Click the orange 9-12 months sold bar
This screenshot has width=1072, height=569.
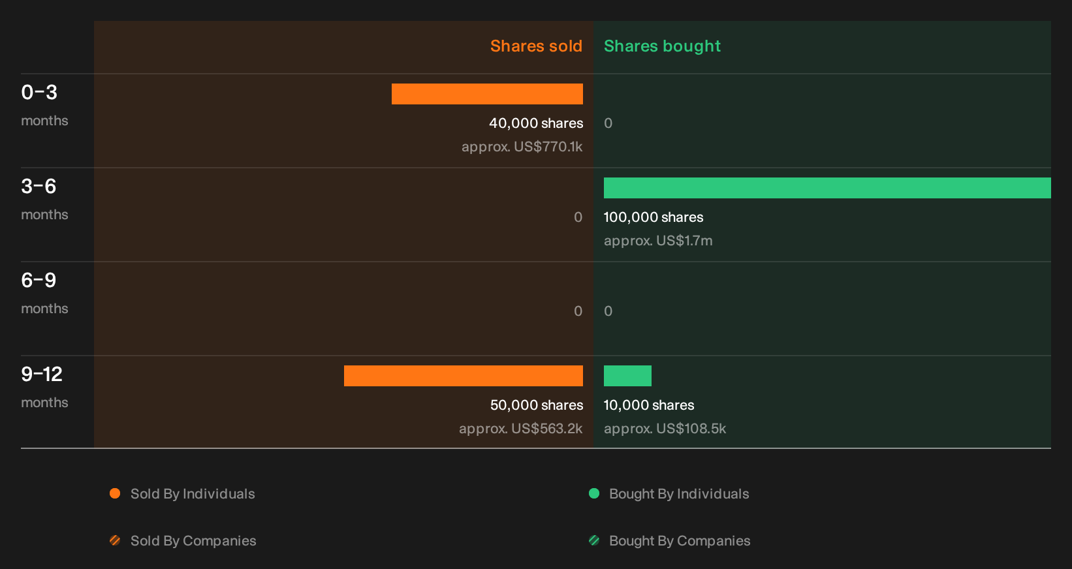[464, 376]
